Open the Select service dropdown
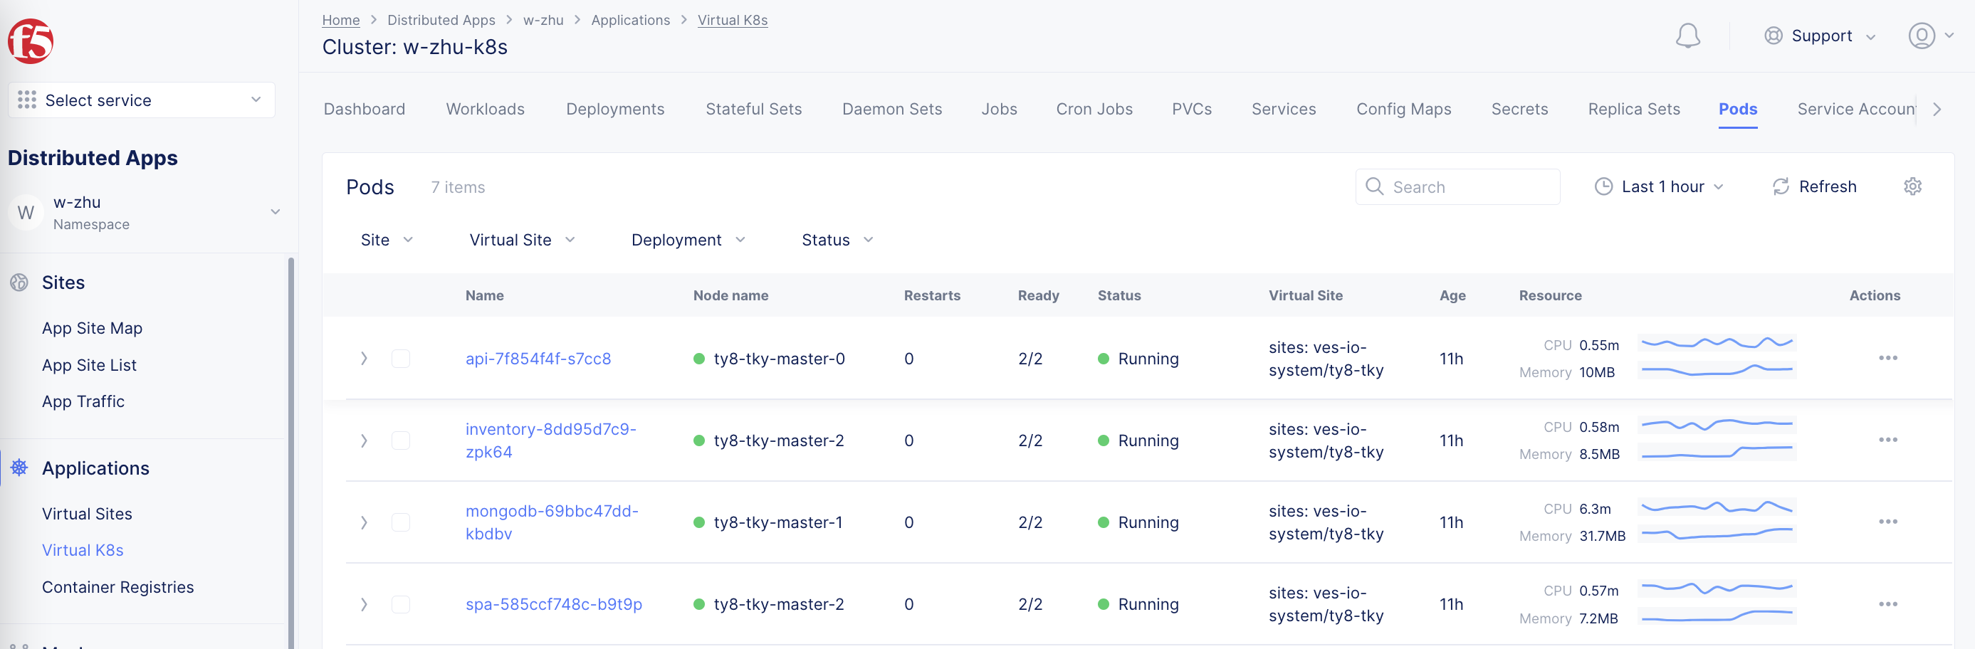1975x649 pixels. [141, 100]
